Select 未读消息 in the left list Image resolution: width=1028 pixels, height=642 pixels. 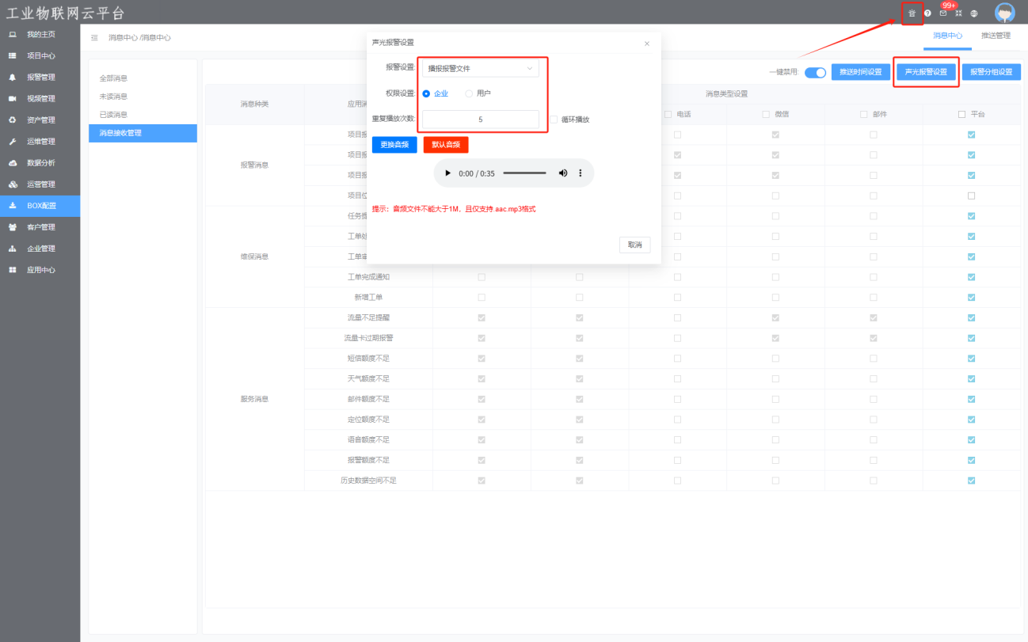click(x=113, y=97)
